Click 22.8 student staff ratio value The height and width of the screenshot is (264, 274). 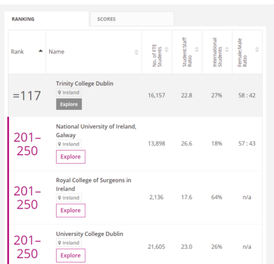(x=186, y=95)
